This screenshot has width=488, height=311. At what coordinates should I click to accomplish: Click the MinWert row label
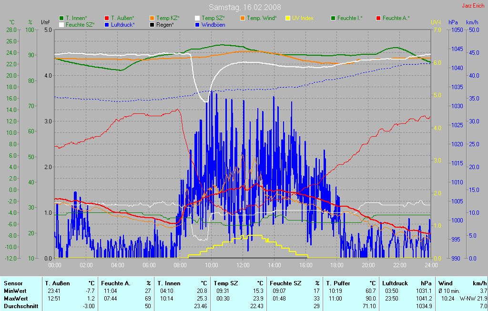pos(15,291)
